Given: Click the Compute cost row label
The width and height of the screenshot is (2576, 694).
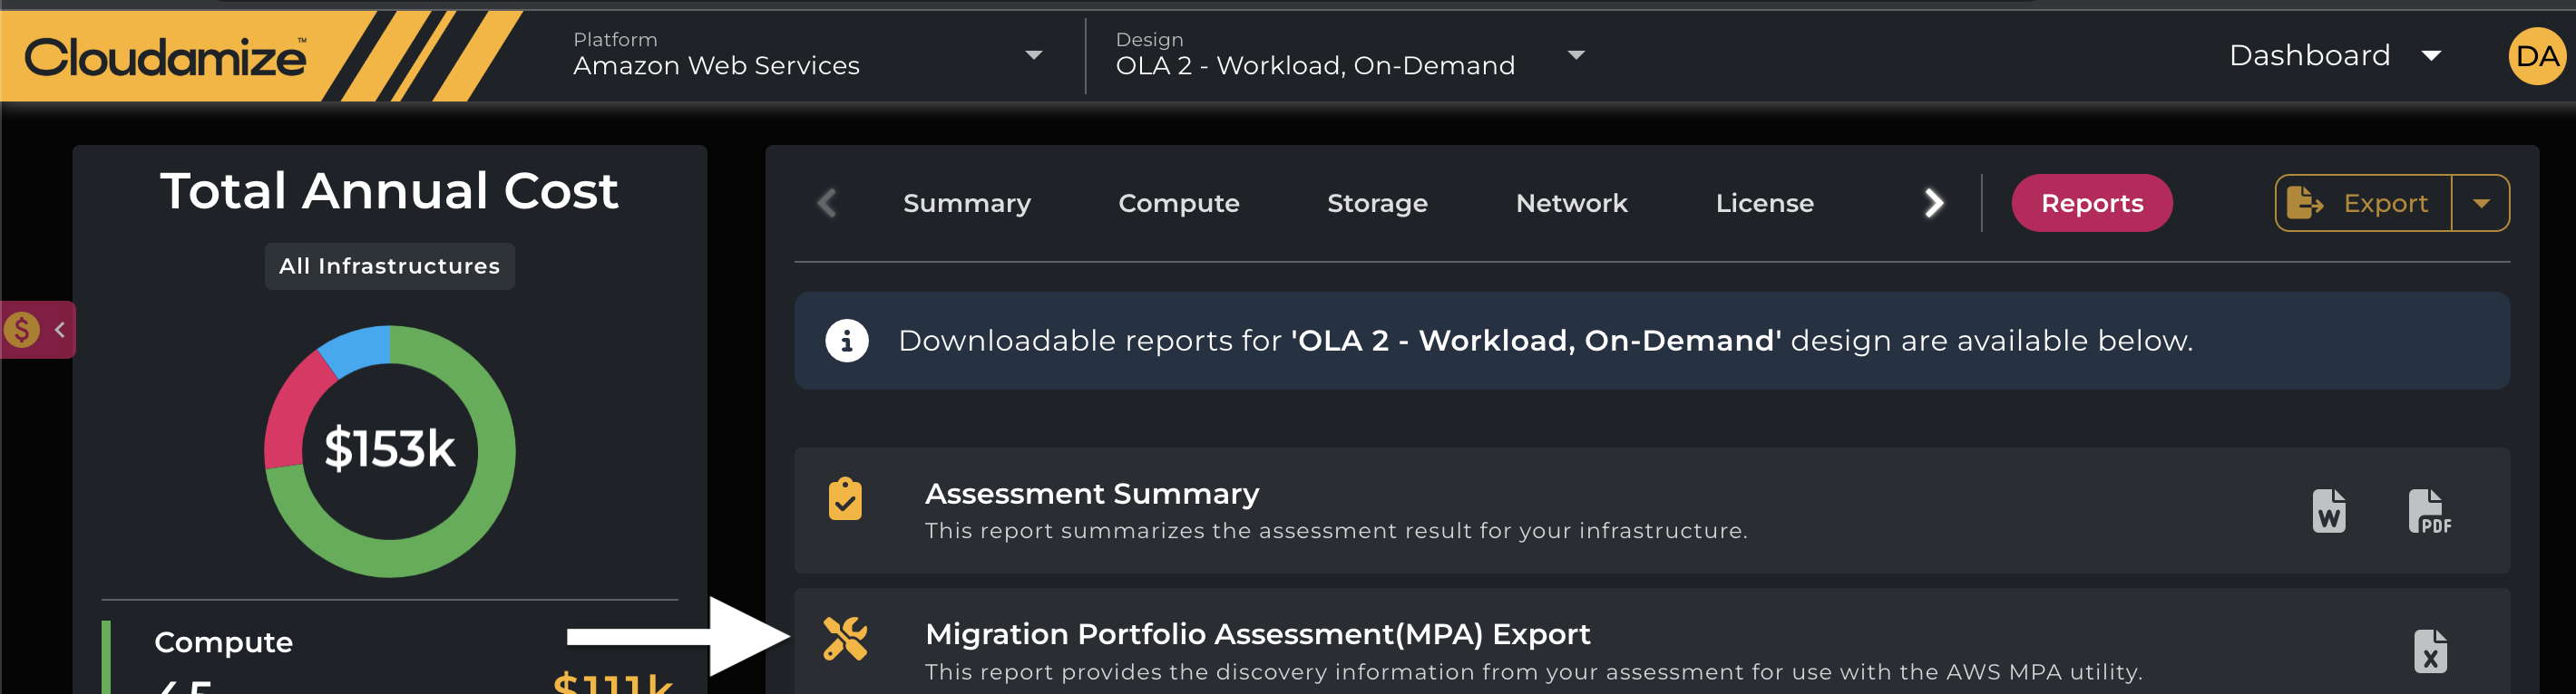Looking at the screenshot, I should (x=223, y=642).
